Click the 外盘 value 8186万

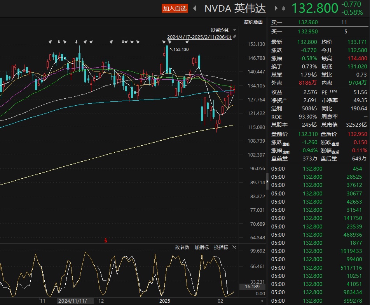[x=308, y=83]
